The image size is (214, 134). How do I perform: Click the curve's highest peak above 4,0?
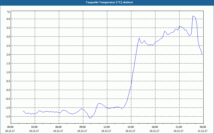coord(193,16)
